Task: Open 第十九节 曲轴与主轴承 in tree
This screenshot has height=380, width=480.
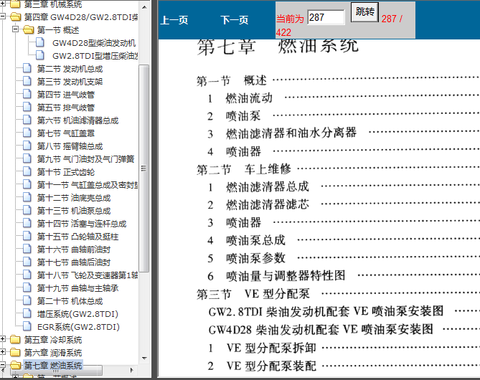Action: point(77,288)
